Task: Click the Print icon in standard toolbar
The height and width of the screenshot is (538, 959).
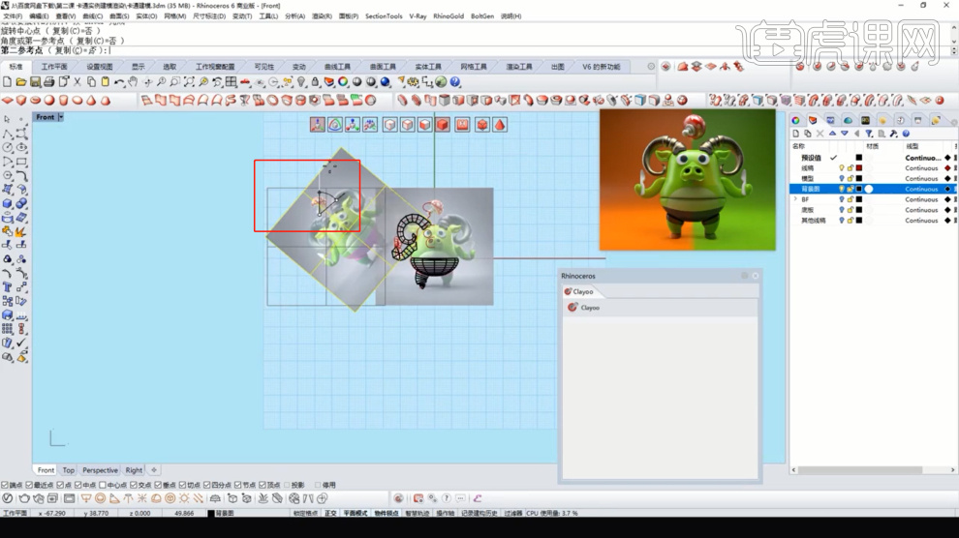Action: coord(49,82)
